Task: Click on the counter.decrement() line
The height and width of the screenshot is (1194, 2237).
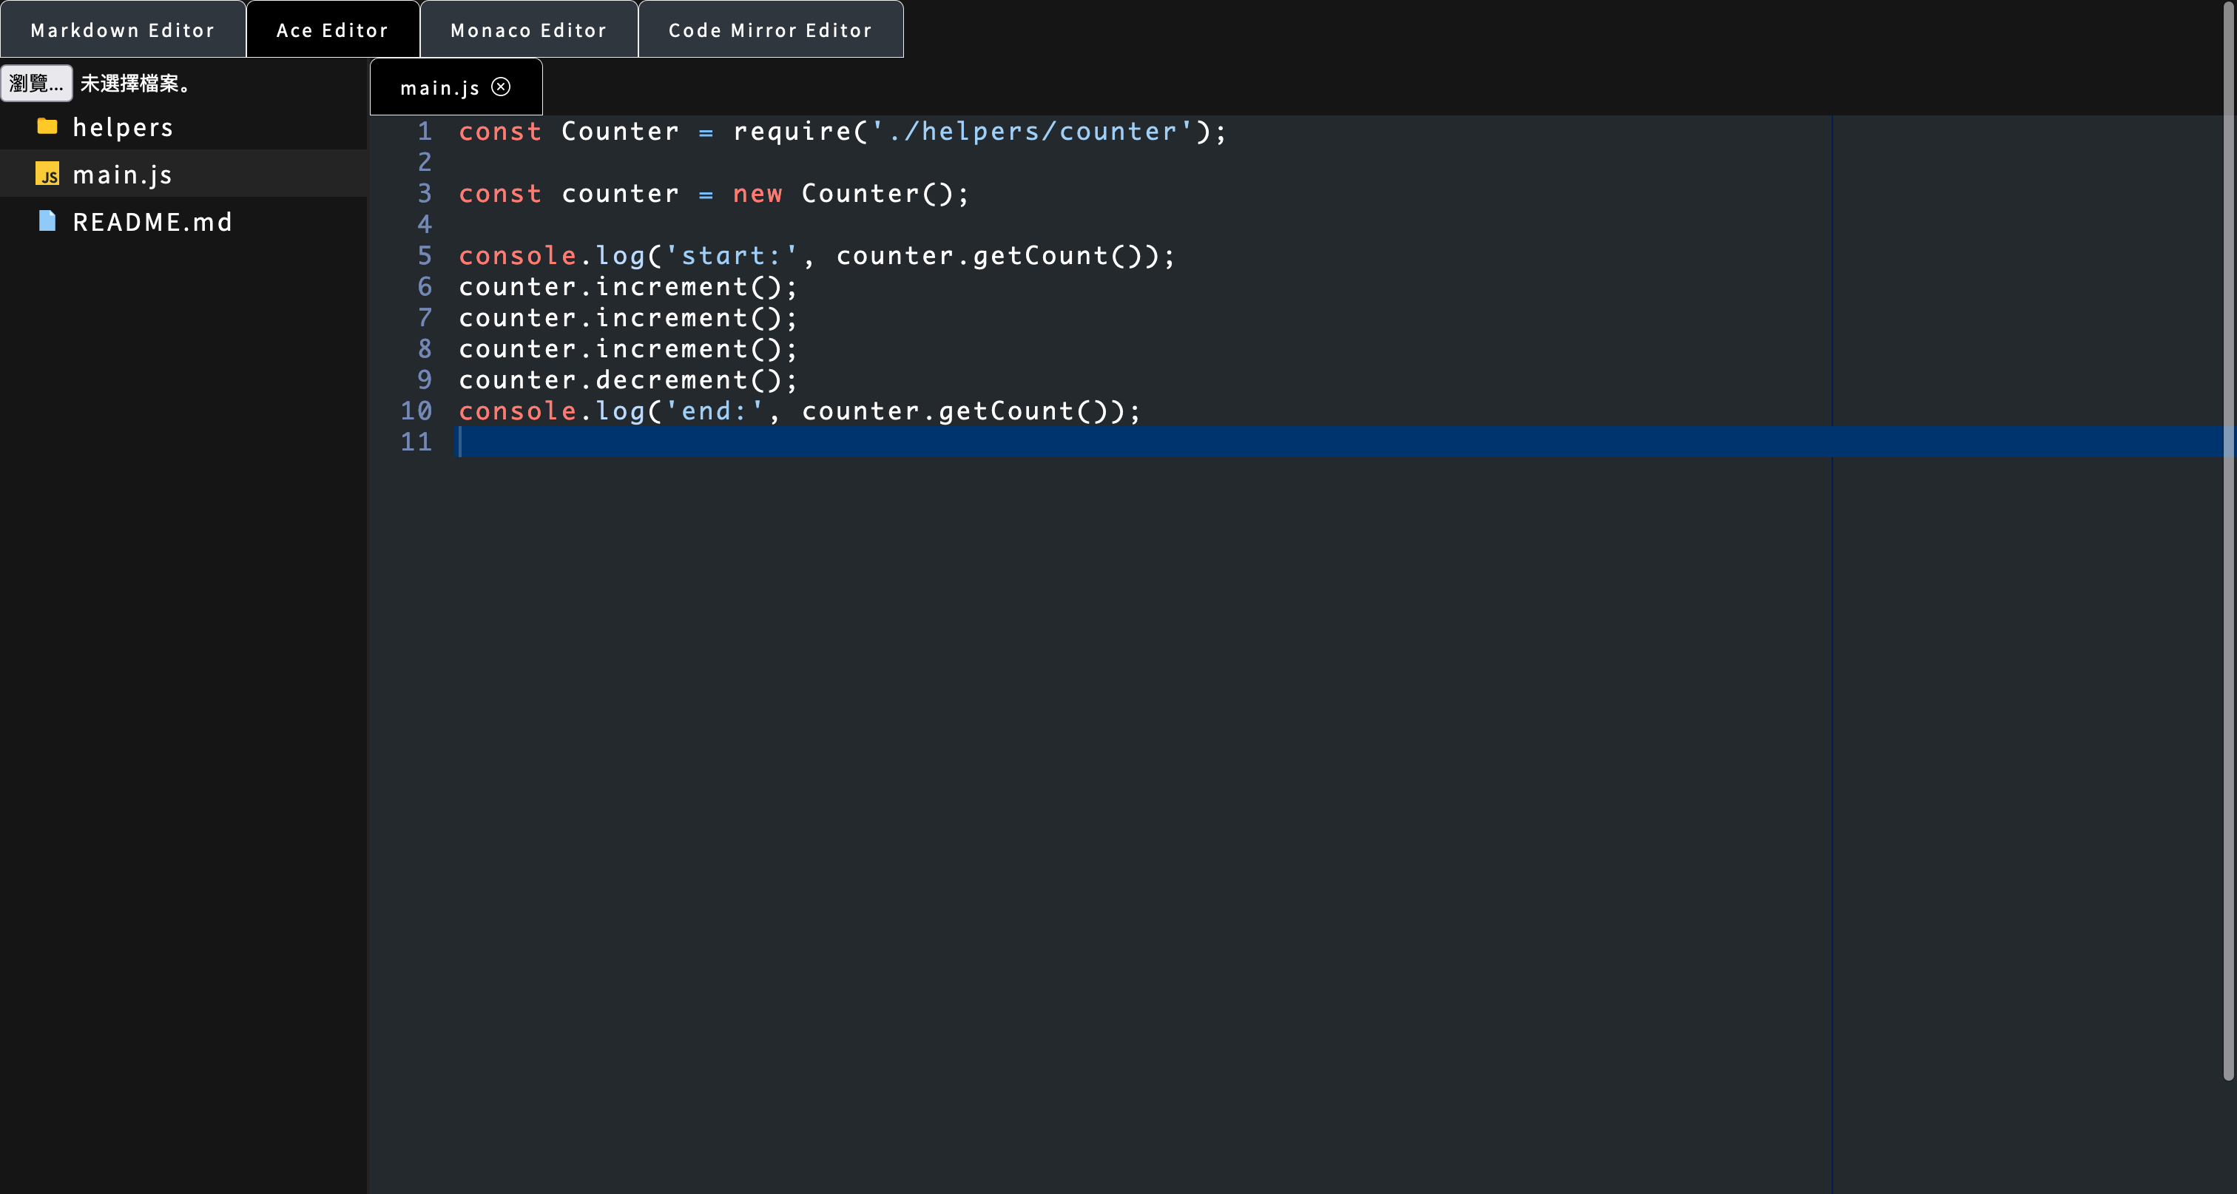Action: click(627, 380)
